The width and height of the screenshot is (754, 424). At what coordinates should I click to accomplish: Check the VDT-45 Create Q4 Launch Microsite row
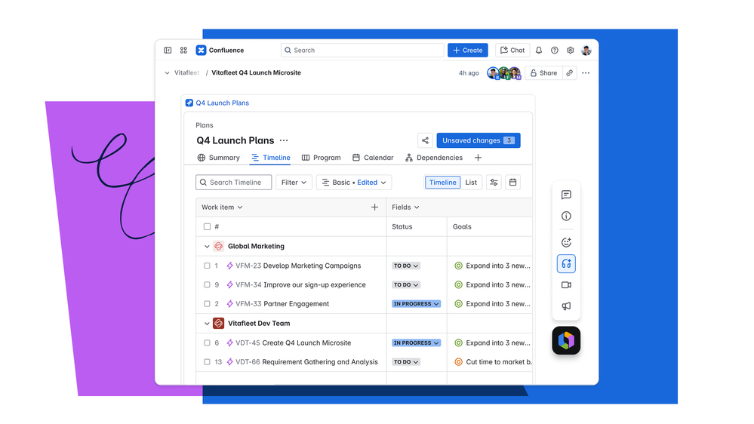tap(207, 343)
